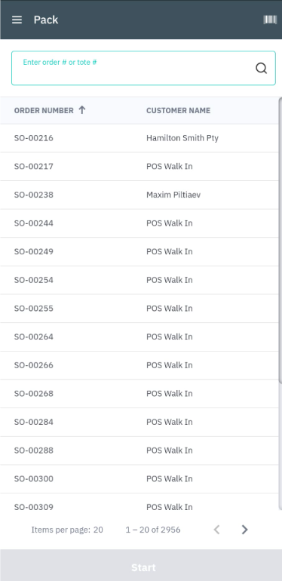Go to previous page of orders

pyautogui.click(x=217, y=530)
